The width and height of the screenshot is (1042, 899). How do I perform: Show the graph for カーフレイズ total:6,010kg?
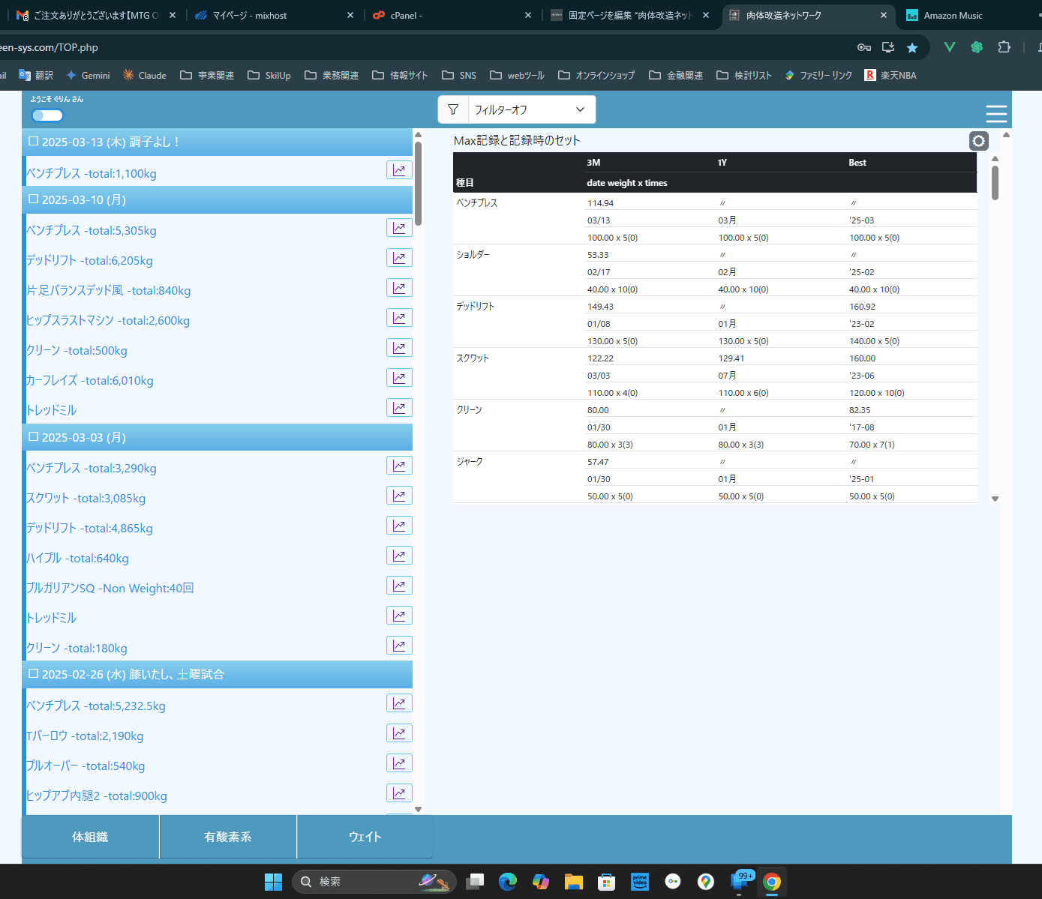(x=399, y=378)
